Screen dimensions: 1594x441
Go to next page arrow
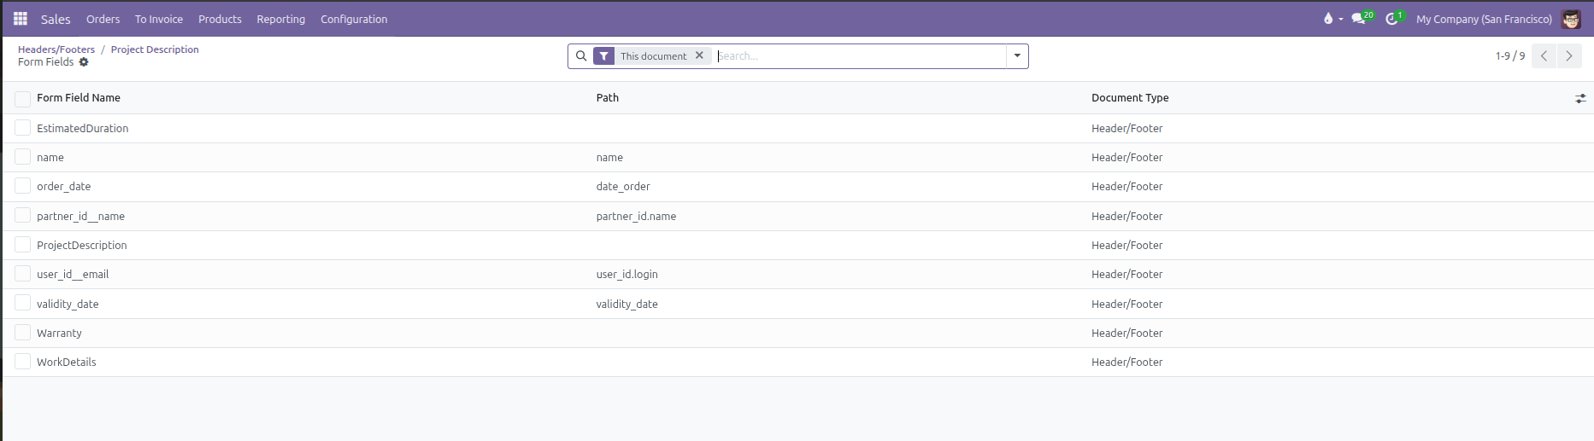click(x=1569, y=56)
